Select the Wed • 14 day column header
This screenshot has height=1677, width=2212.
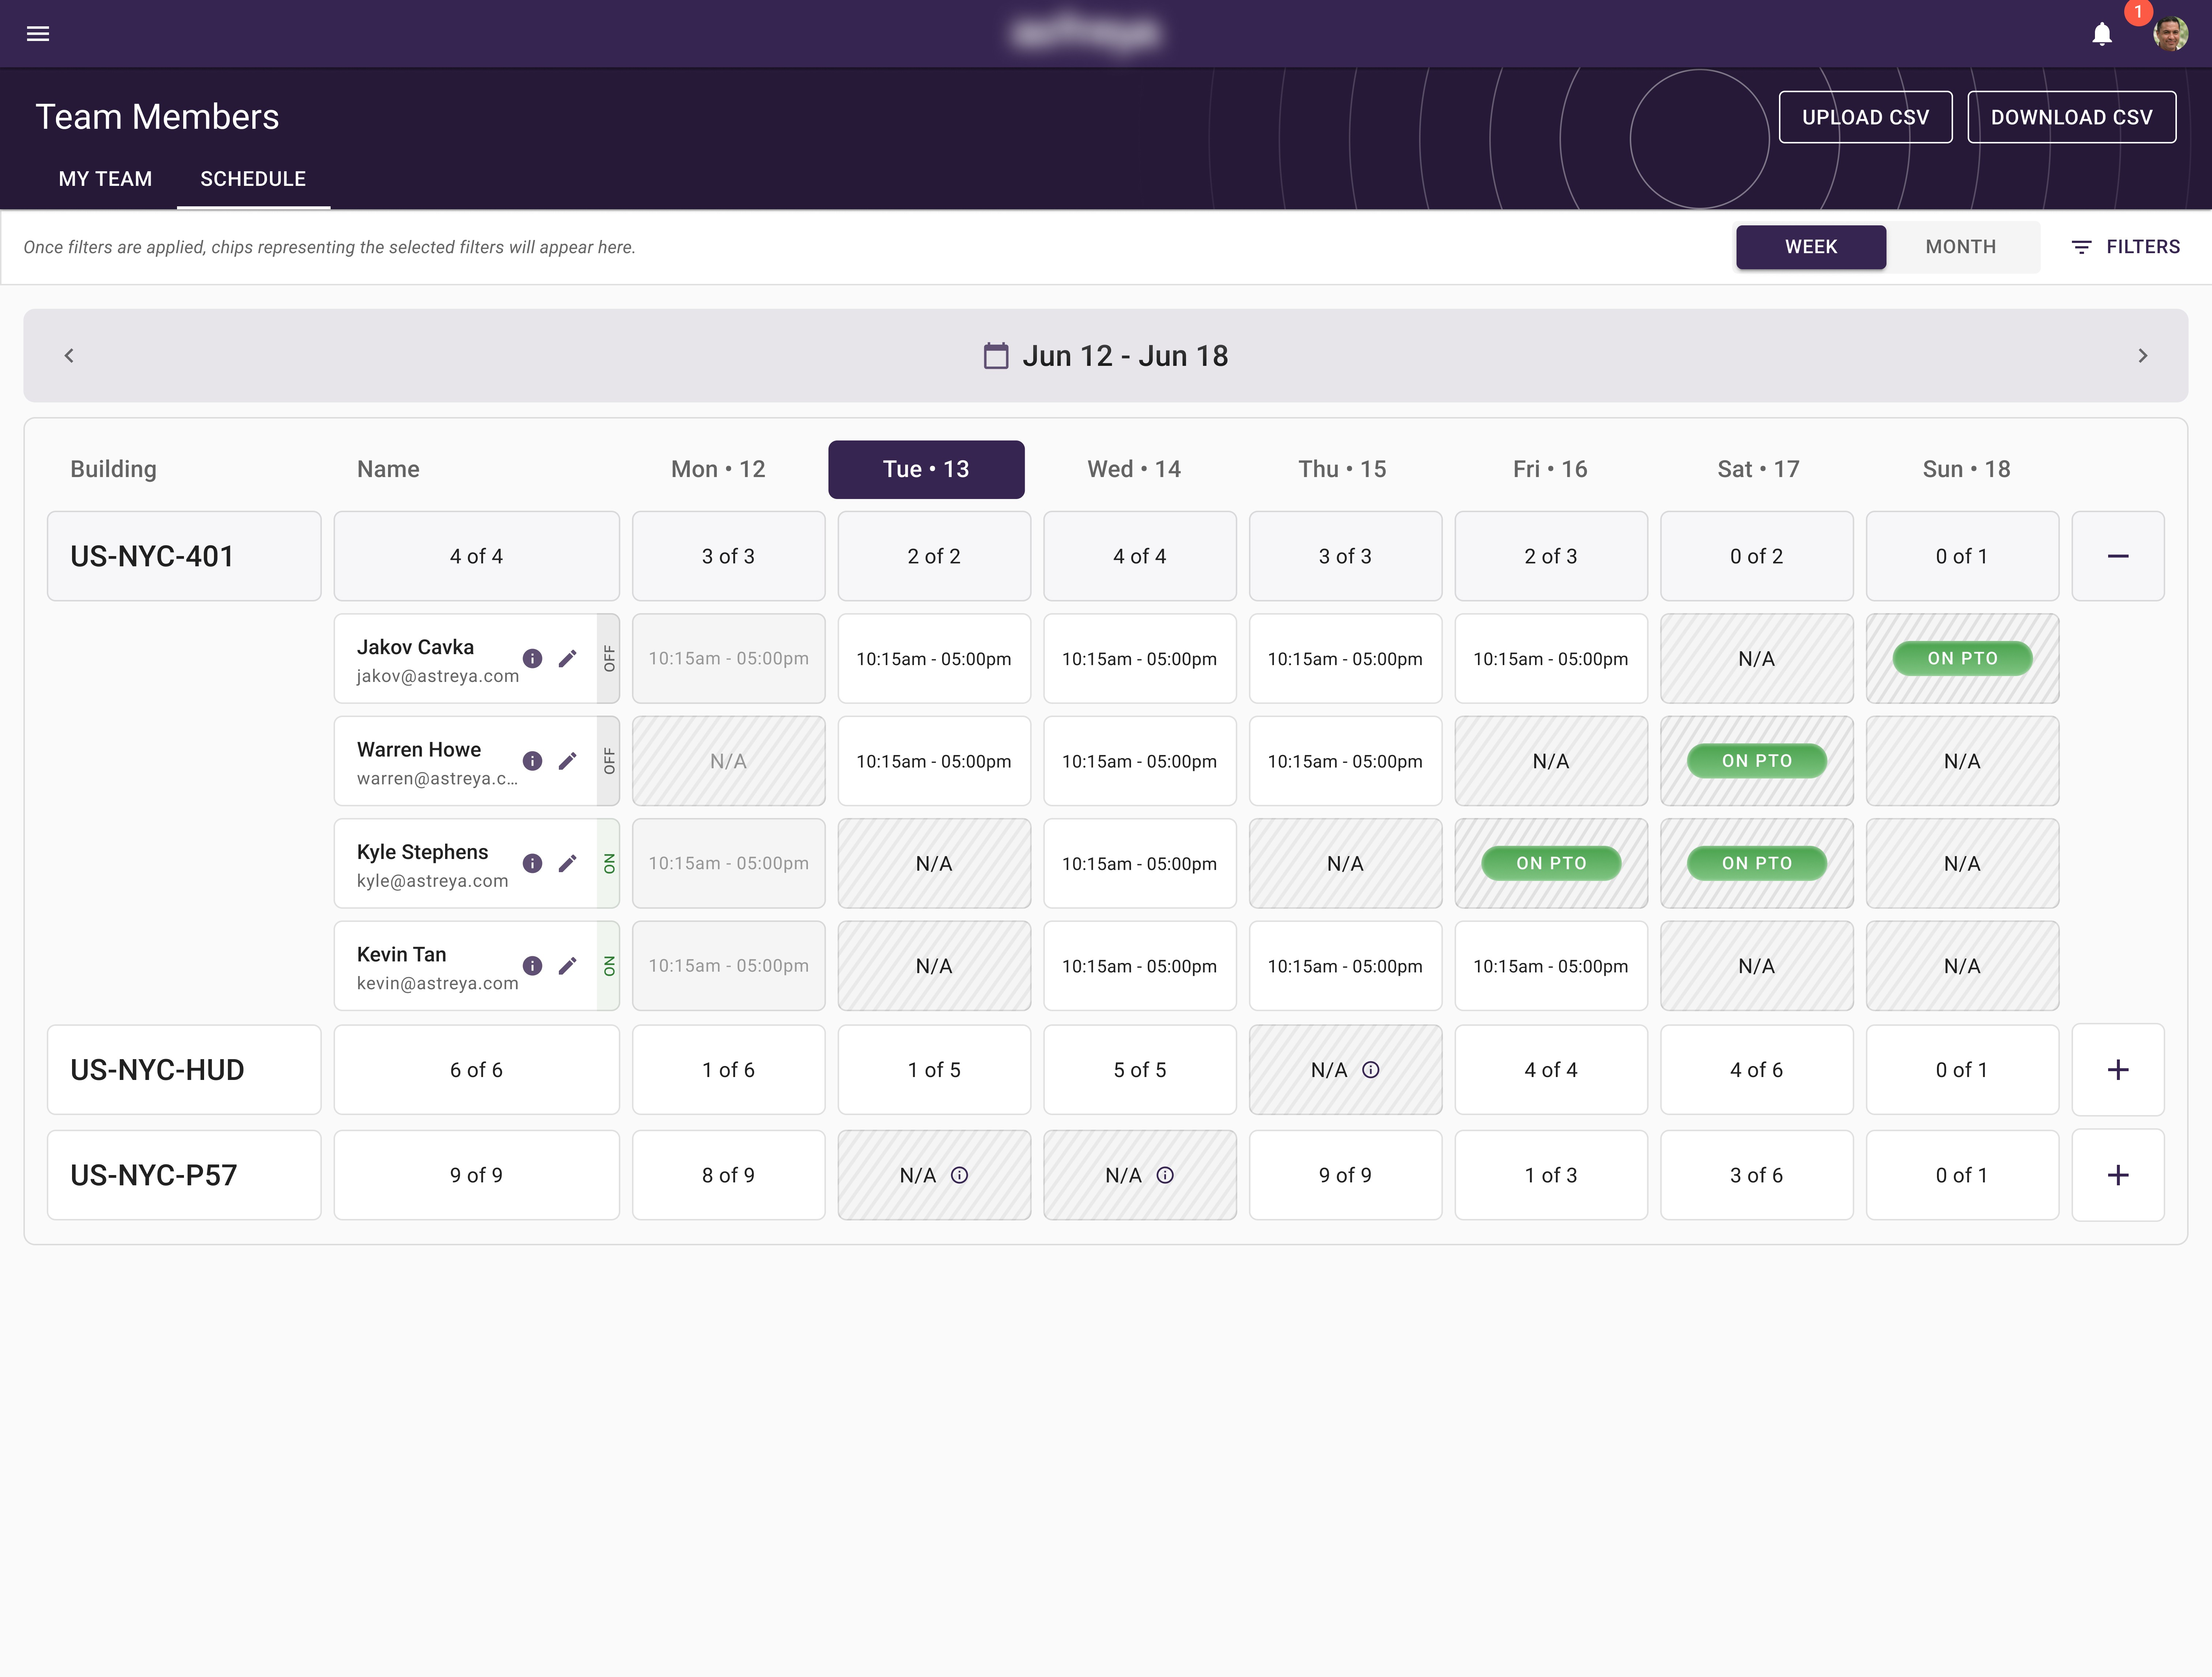click(x=1134, y=469)
